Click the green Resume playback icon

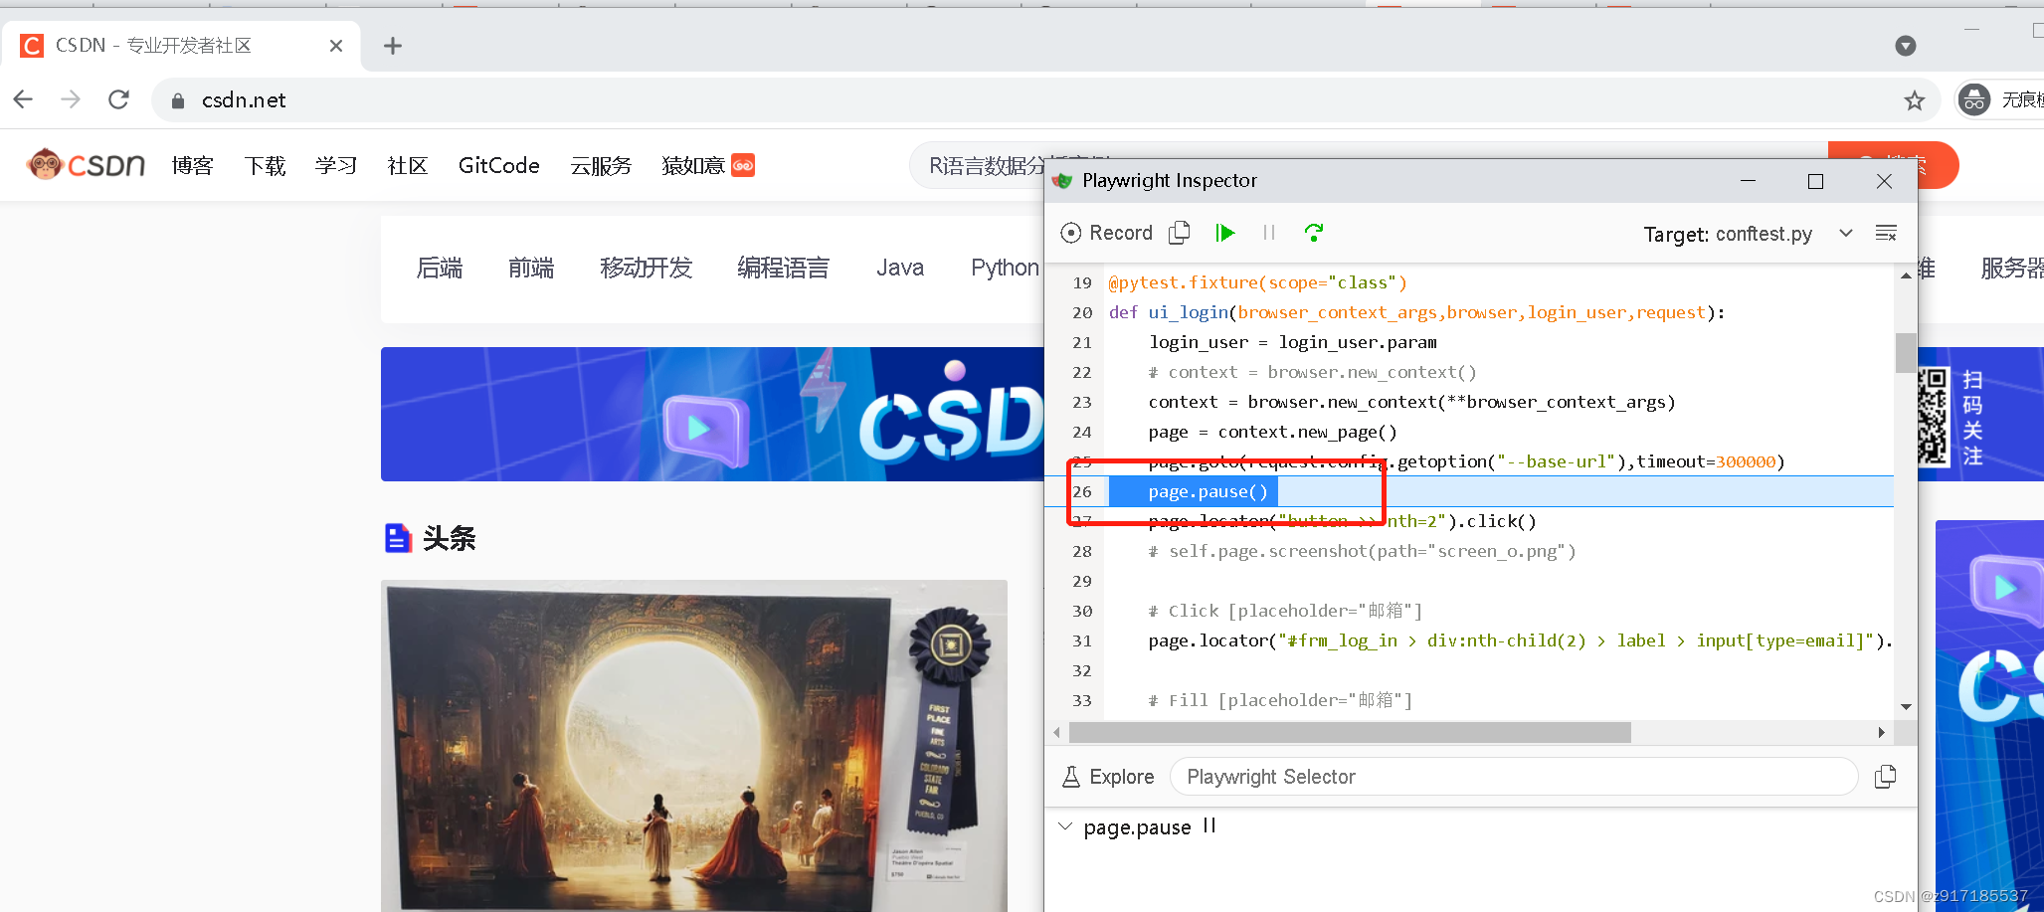[1225, 232]
